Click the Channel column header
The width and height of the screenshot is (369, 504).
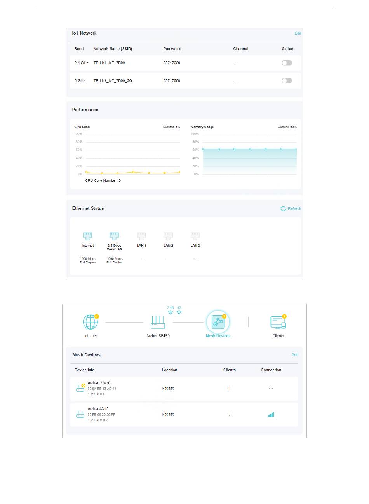[x=241, y=49]
